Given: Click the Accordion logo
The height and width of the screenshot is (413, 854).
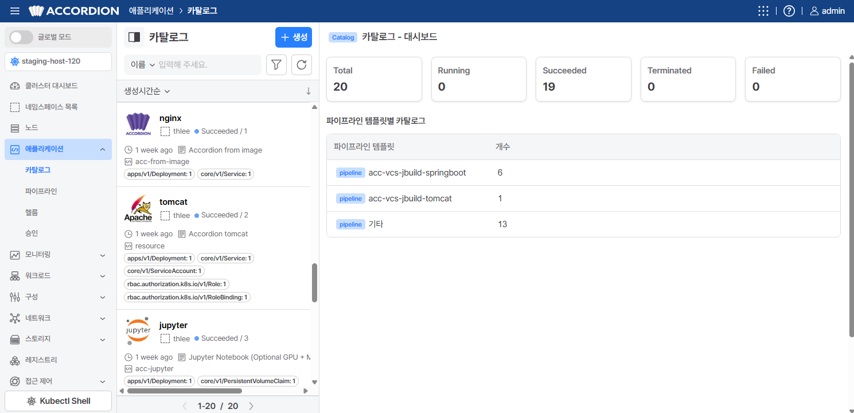Looking at the screenshot, I should pyautogui.click(x=74, y=11).
